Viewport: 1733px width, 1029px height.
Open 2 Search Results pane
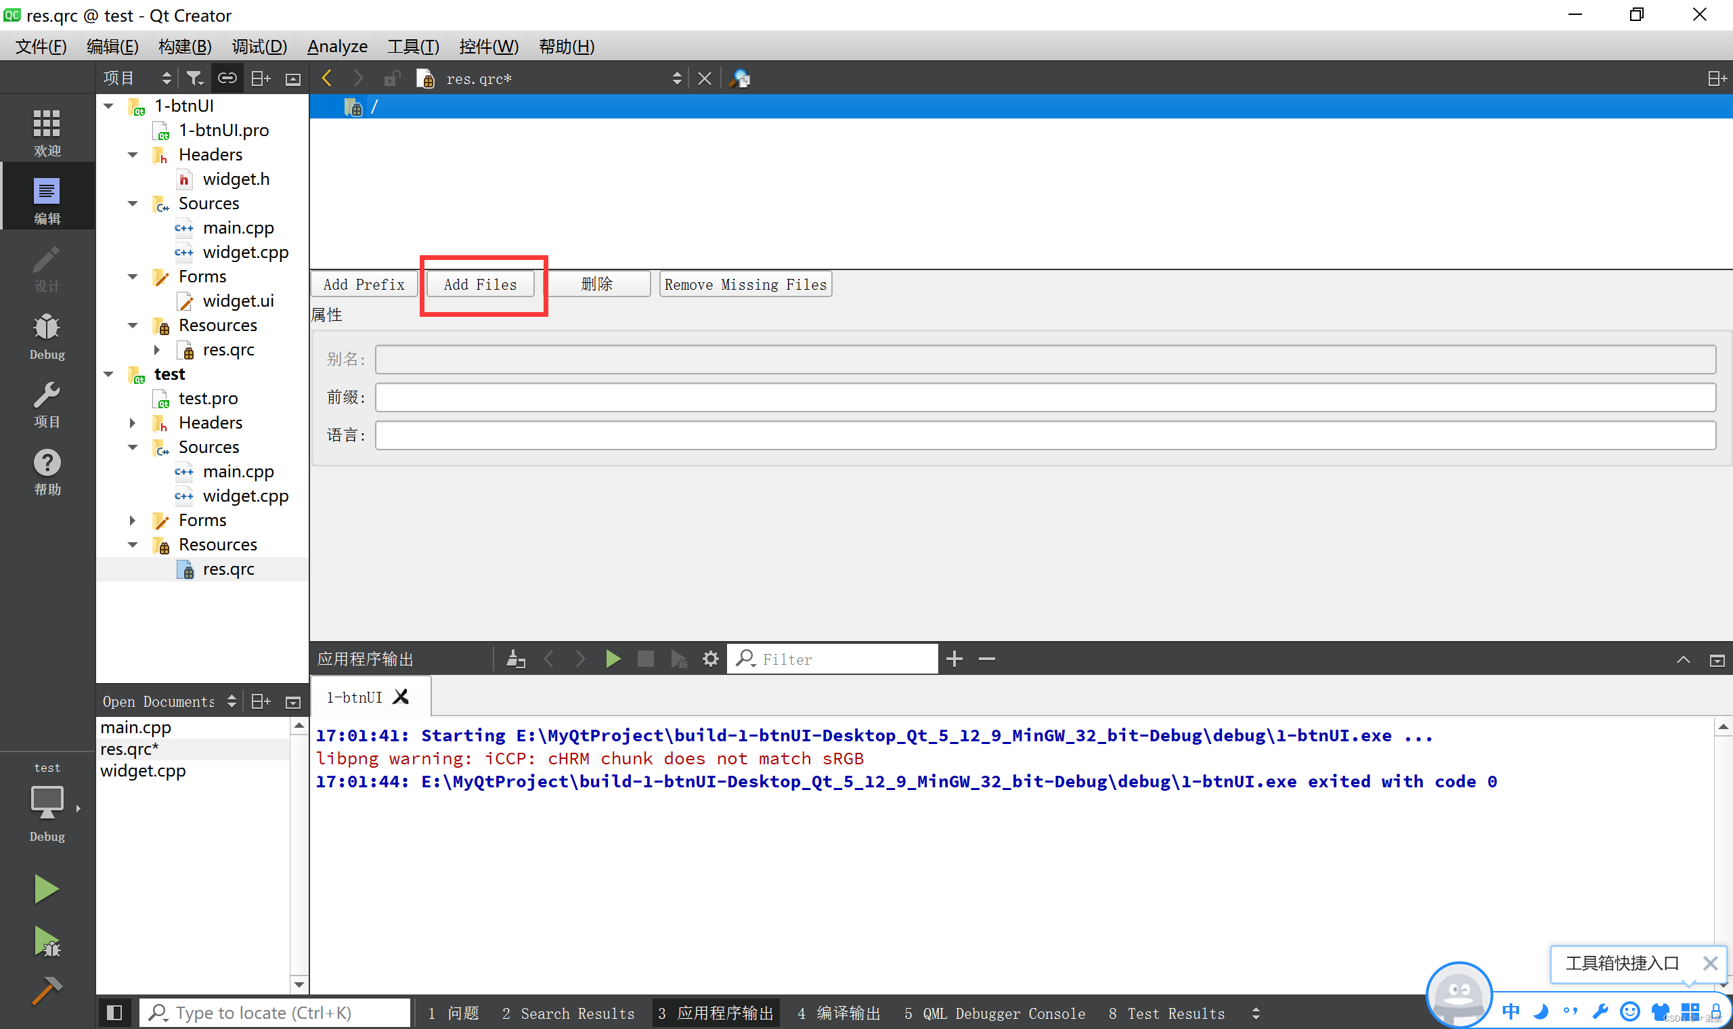click(x=569, y=1013)
